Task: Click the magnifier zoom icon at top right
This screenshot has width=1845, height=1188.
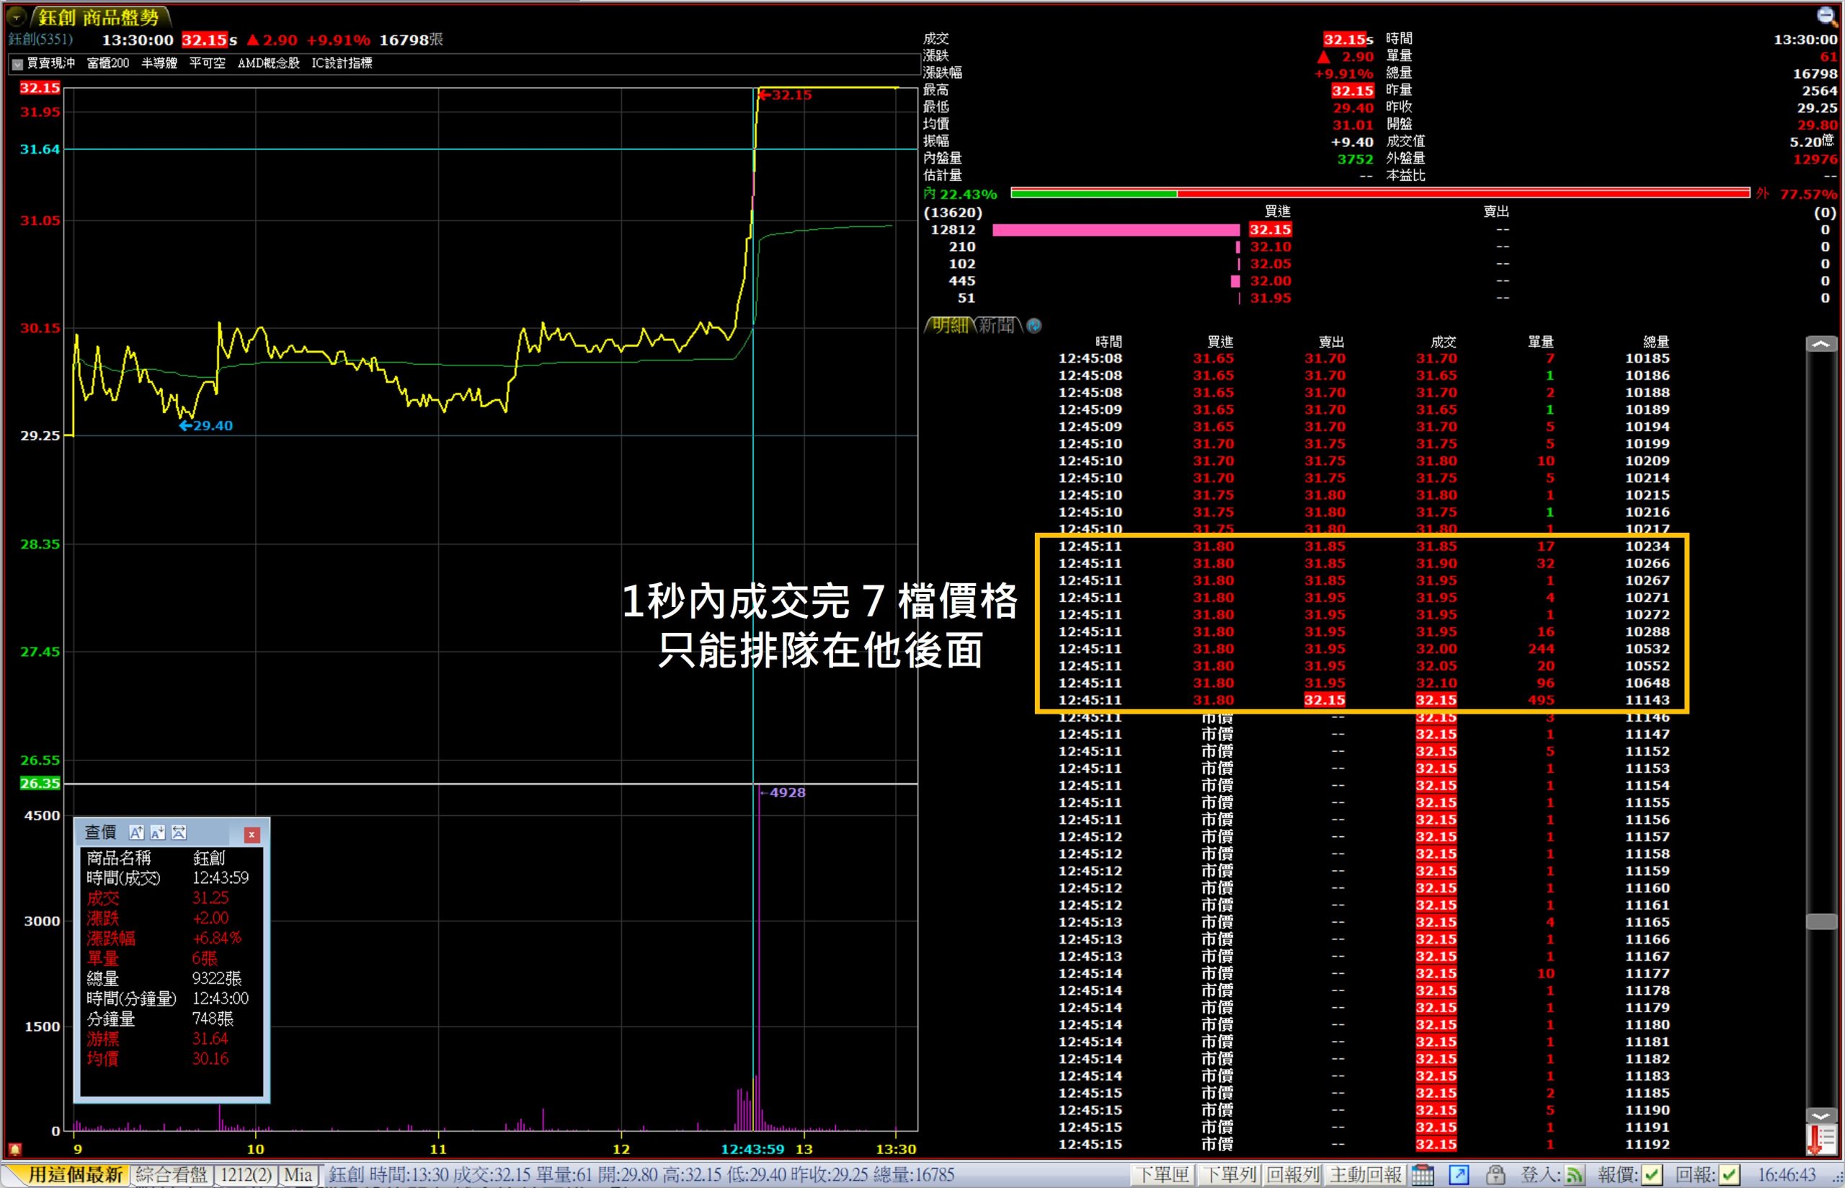Action: coord(1826,14)
